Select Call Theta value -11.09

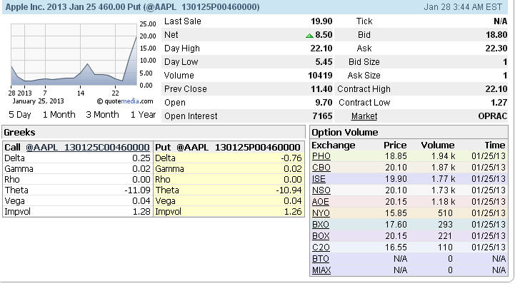point(137,190)
